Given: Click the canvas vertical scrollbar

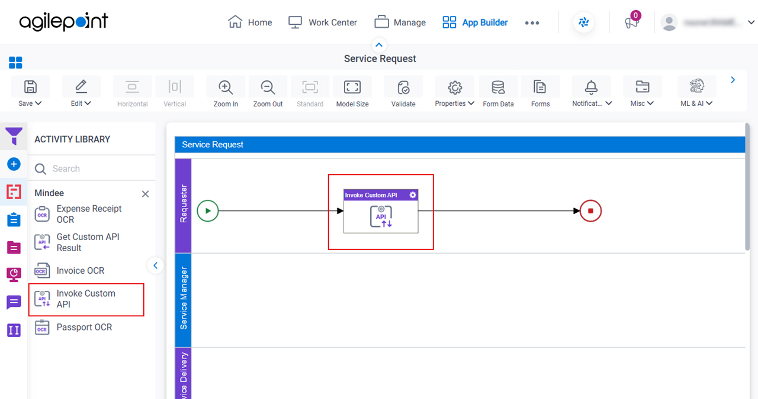Looking at the screenshot, I should coord(748,186).
